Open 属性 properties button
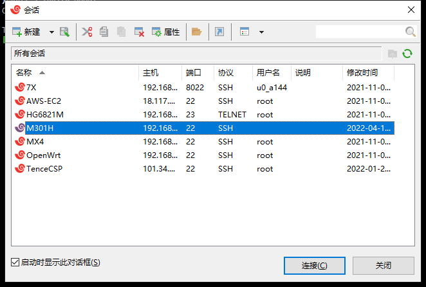 point(166,32)
